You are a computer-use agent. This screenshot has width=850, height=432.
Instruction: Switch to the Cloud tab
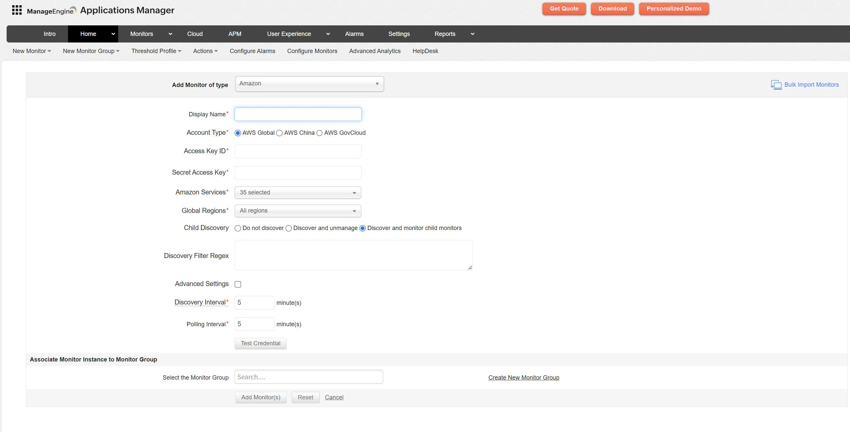[195, 34]
